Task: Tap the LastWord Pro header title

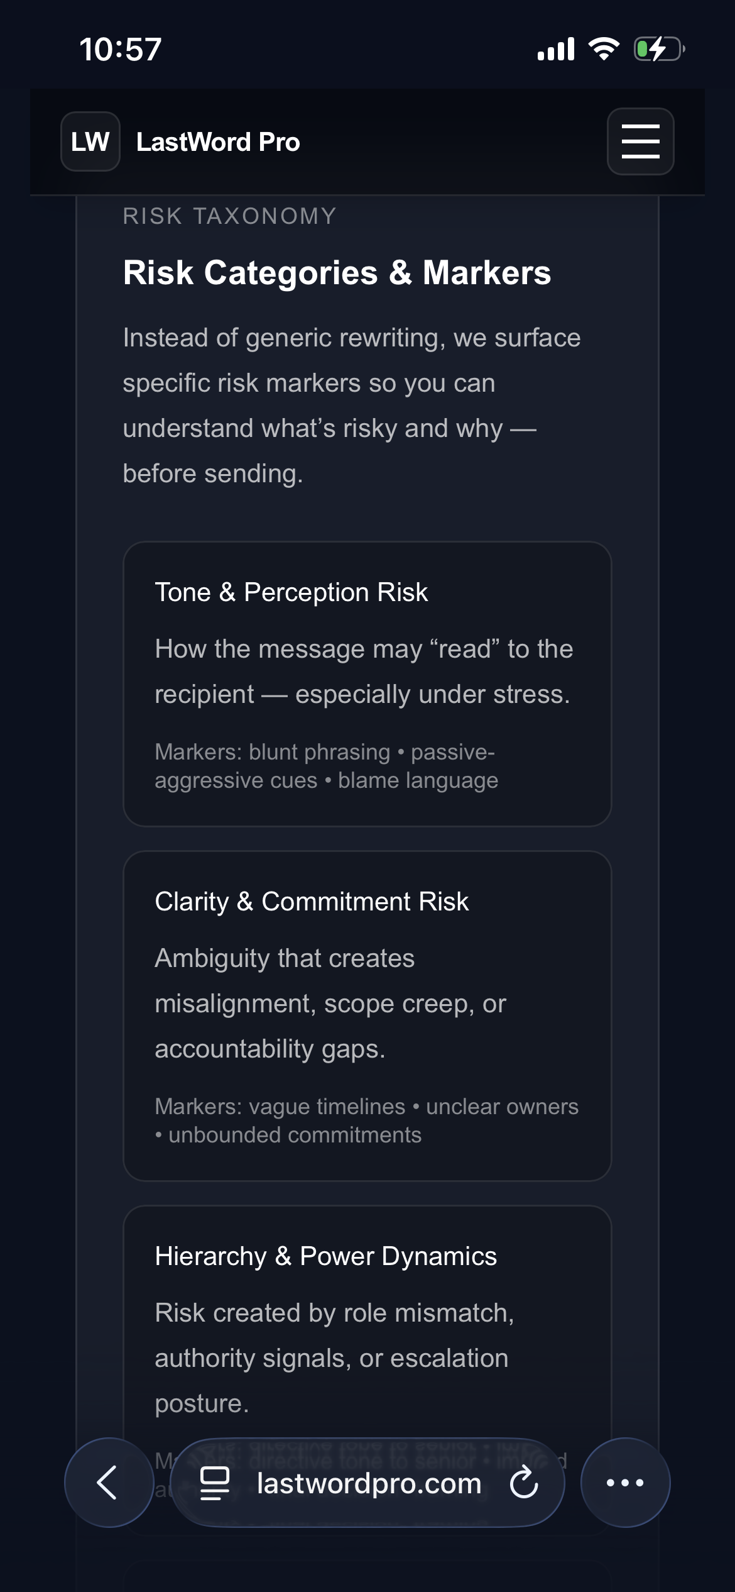Action: 219,141
